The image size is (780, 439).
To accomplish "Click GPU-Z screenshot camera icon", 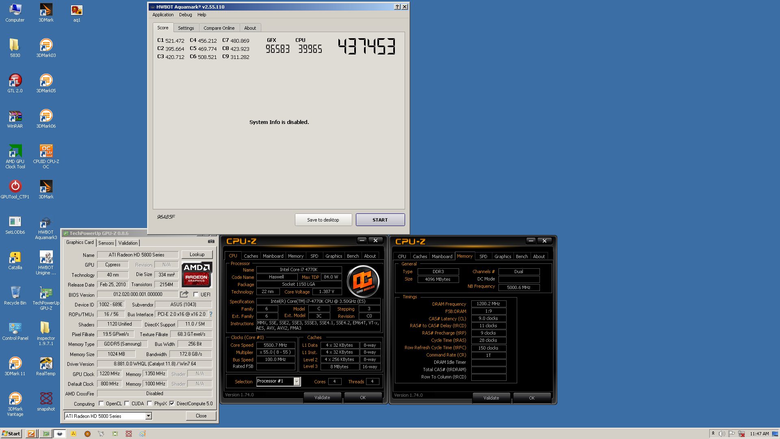I will (x=211, y=241).
